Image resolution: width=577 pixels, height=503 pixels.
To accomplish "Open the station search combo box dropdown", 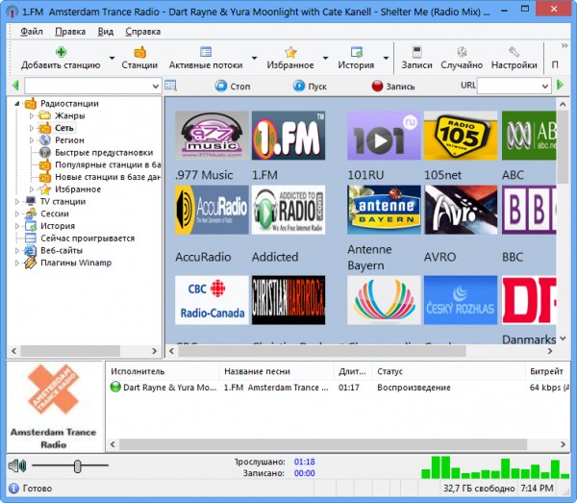I will [155, 87].
